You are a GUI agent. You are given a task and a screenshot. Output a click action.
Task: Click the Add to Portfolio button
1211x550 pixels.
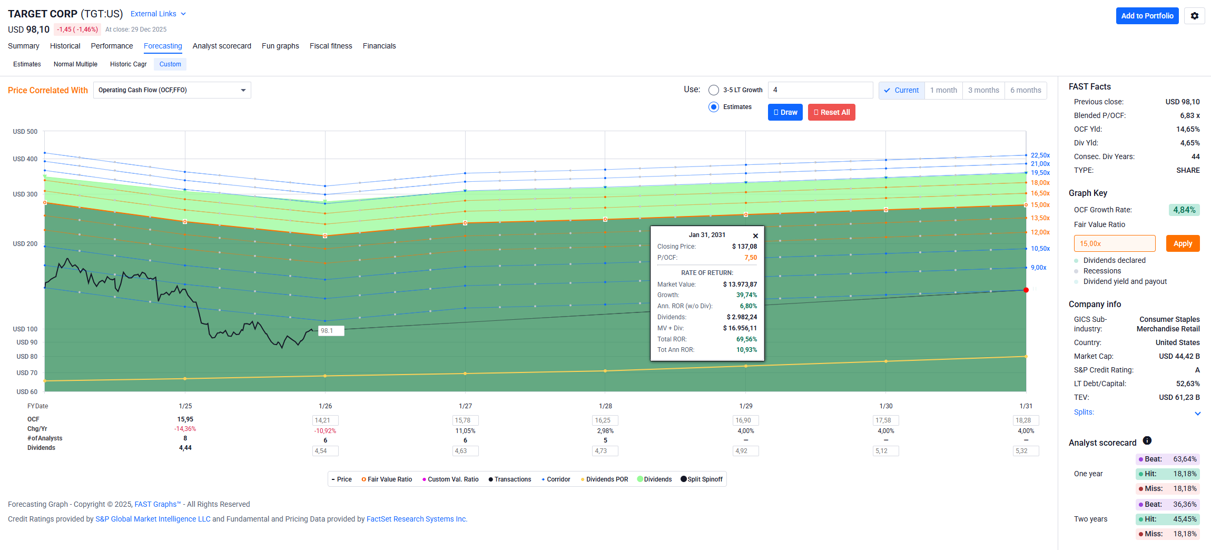(x=1147, y=16)
